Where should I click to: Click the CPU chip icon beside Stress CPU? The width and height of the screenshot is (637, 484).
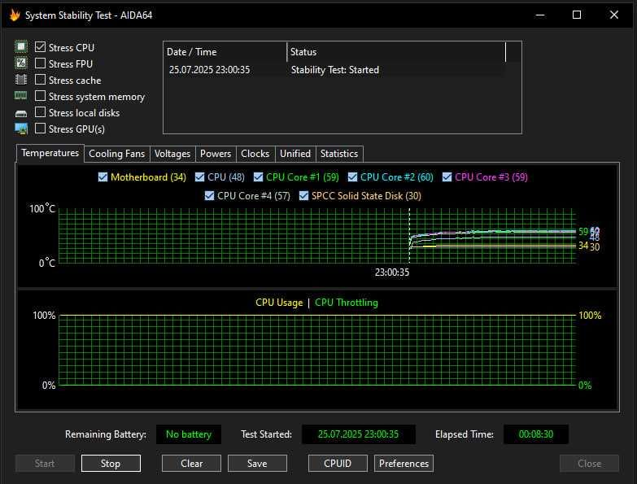click(21, 47)
